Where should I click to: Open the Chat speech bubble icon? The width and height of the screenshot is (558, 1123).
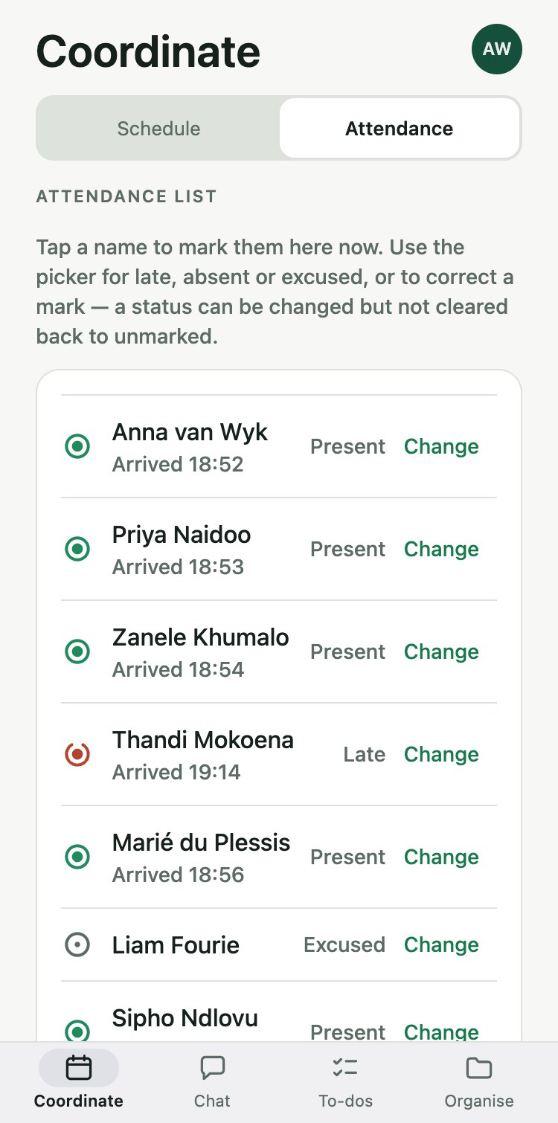click(213, 1069)
